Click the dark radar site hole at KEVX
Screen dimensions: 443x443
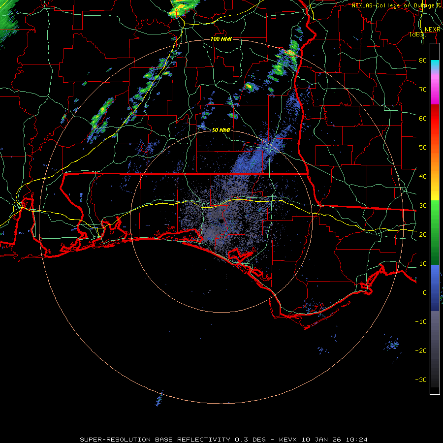pyautogui.click(x=221, y=221)
